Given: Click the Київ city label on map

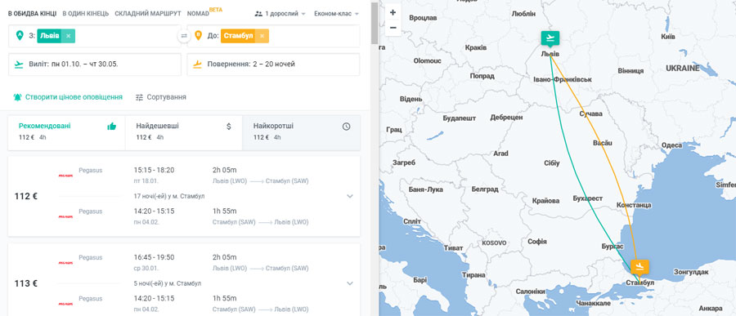Looking at the screenshot, I should 668,37.
